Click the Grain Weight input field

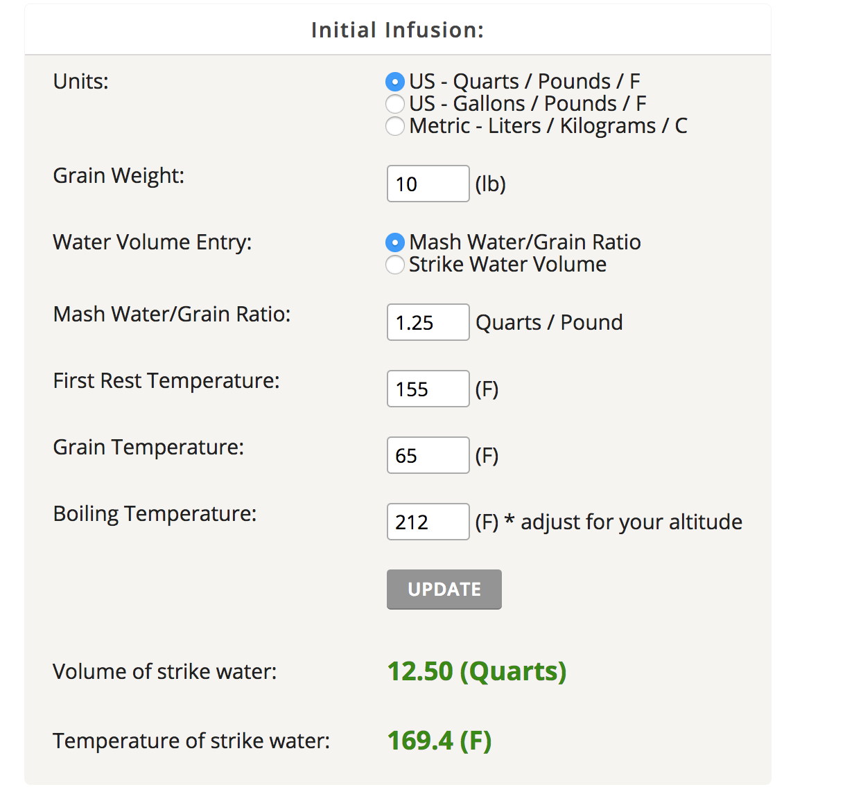[x=428, y=184]
